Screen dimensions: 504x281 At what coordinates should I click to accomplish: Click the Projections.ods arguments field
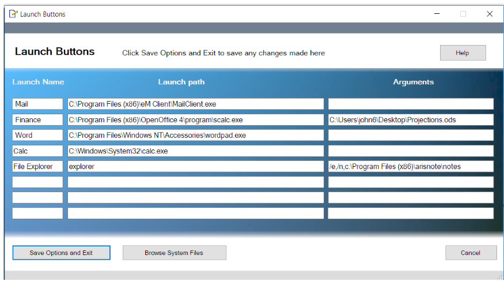click(411, 120)
